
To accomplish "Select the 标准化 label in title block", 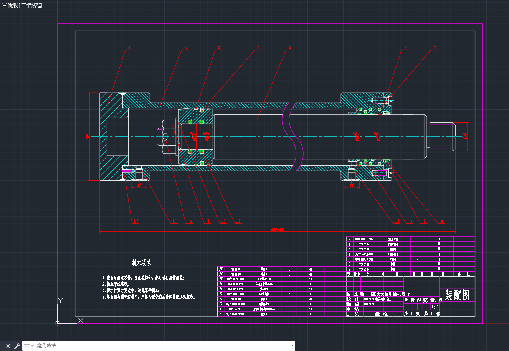I will click(x=383, y=299).
